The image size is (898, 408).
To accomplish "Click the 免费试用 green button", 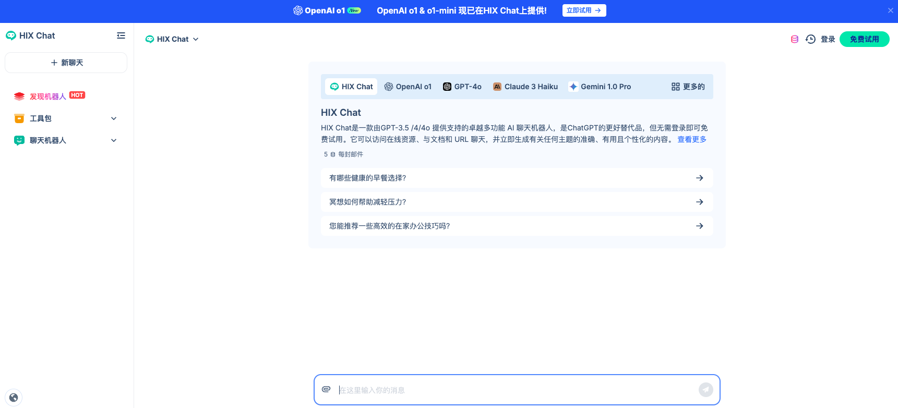I will 865,39.
